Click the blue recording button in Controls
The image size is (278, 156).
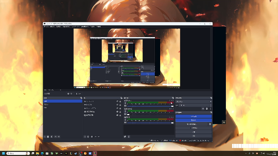pos(194,120)
